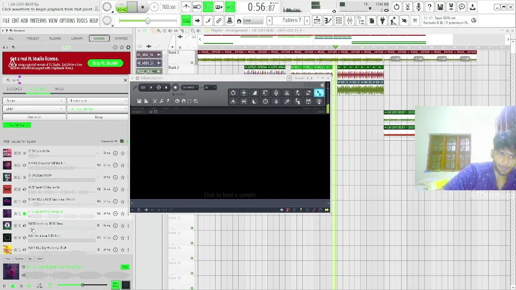Open the HELP menu
The height and width of the screenshot is (290, 516).
click(x=94, y=21)
